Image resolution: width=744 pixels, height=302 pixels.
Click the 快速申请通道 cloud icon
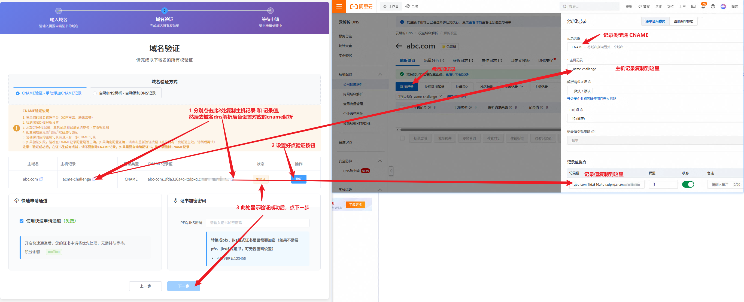(16, 201)
